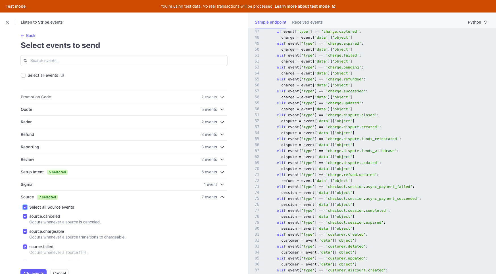Click code line number 47
The image size is (496, 274).
tap(257, 32)
